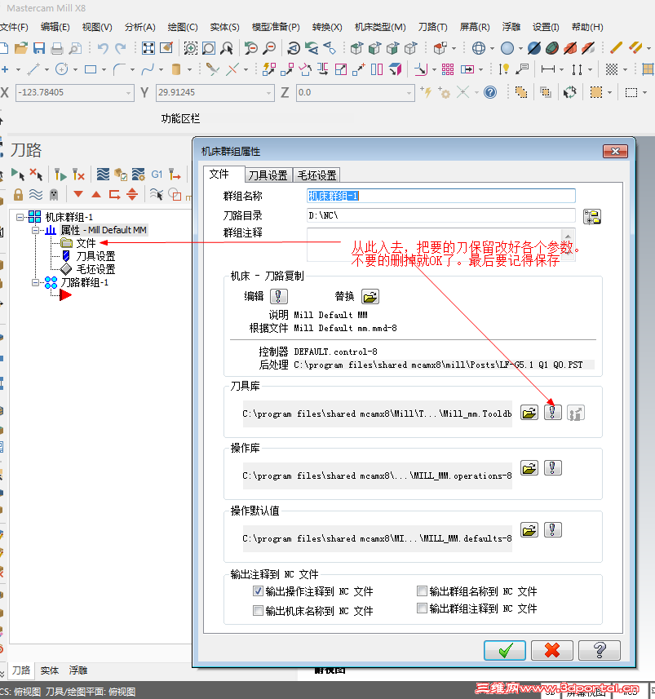The height and width of the screenshot is (699, 655).
Task: Expand the arc or circle tool dropdown arrow
Action: [x=75, y=69]
